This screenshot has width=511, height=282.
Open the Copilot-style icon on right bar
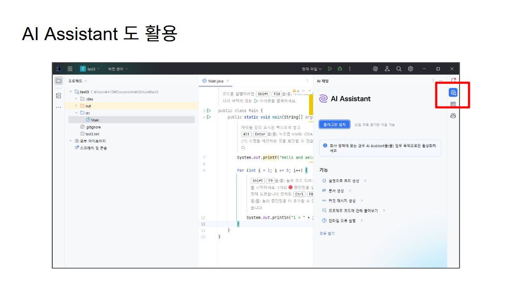[x=453, y=116]
